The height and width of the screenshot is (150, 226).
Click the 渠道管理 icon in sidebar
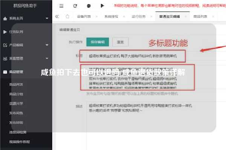tap(5, 58)
